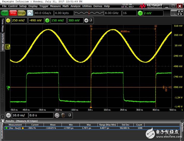Screen dimensions: 184x141
Task: Click the 40.000 ns delta time label
Action: pos(125,31)
